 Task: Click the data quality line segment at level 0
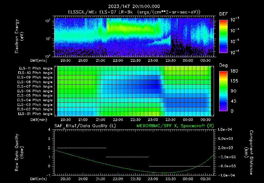point(180,166)
